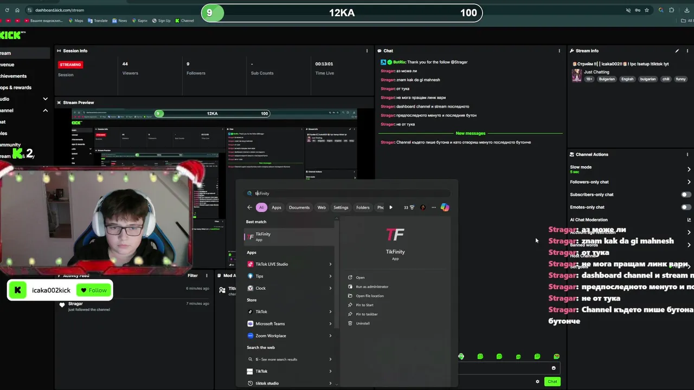The width and height of the screenshot is (694, 390).
Task: Open the browser extensions puzzle icon
Action: [671, 10]
